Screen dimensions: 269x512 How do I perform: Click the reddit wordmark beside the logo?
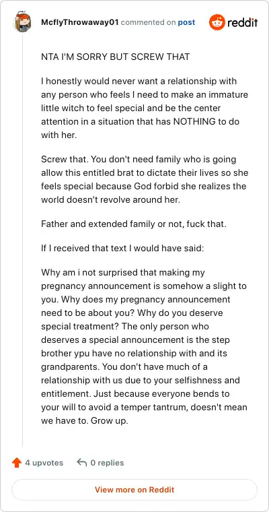click(x=243, y=23)
